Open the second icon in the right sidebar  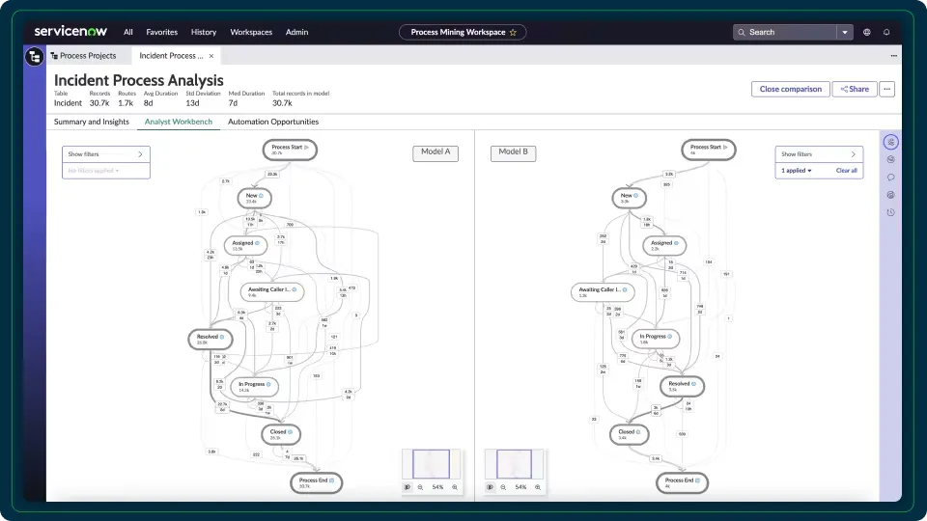pos(891,159)
